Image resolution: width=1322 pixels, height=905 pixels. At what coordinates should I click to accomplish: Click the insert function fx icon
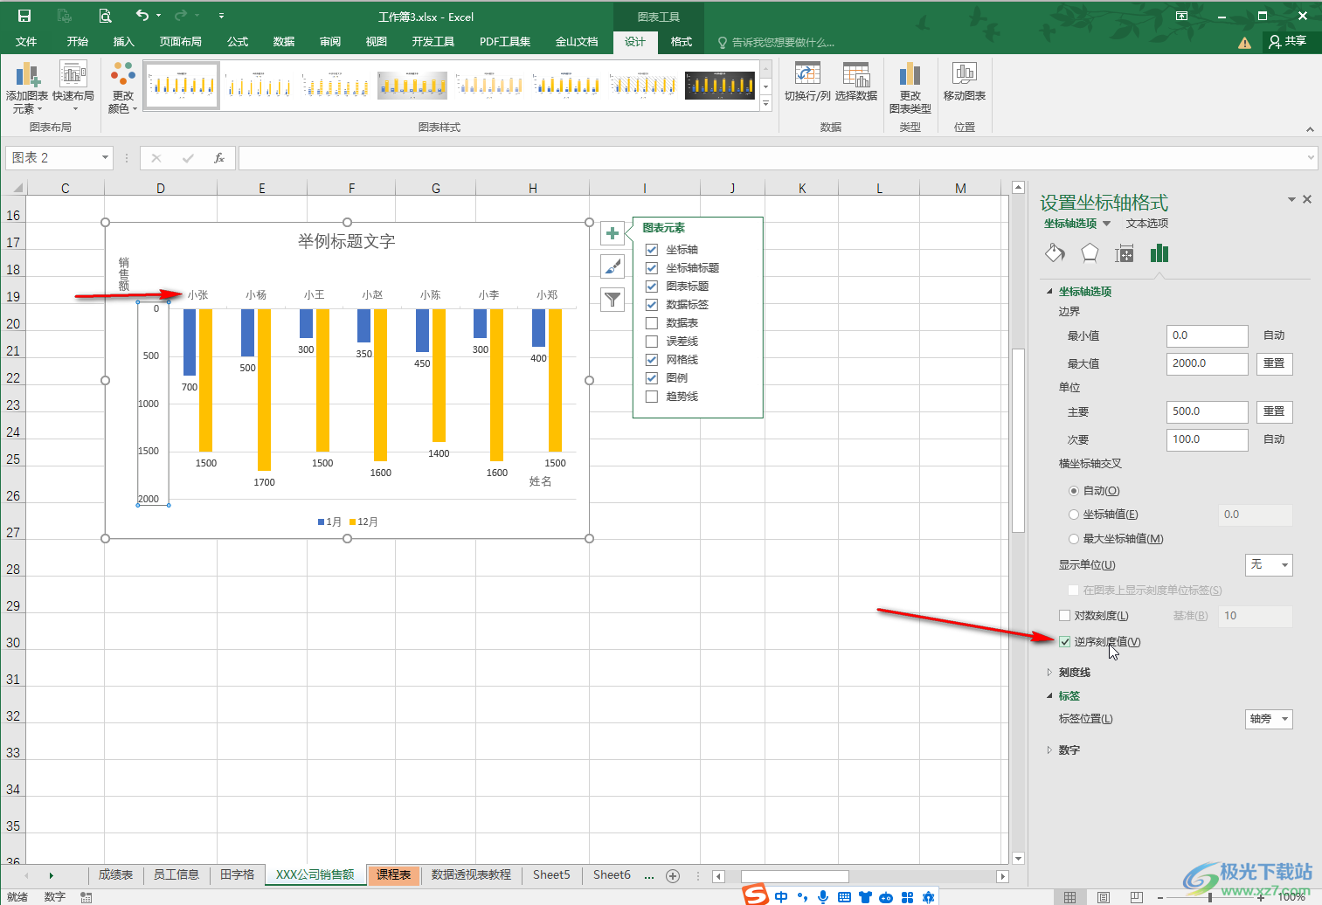219,158
